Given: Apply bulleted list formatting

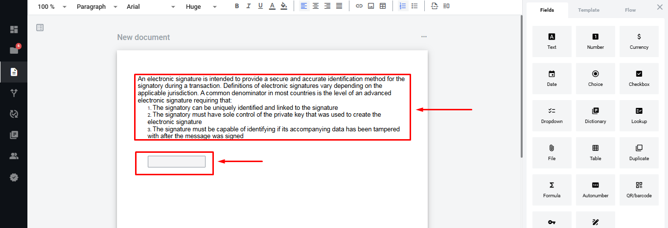Looking at the screenshot, I should (415, 6).
